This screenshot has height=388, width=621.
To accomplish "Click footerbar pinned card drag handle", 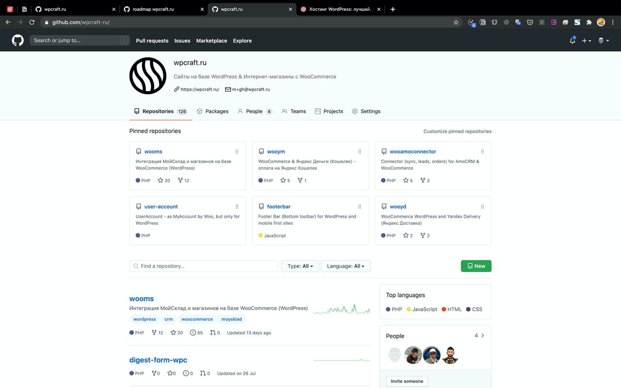I will click(x=360, y=207).
